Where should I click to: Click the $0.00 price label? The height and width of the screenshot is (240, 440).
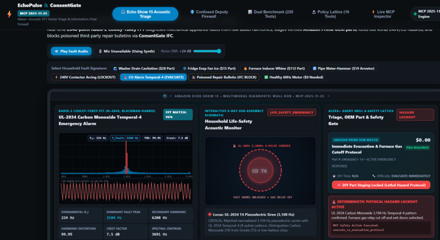(423, 140)
